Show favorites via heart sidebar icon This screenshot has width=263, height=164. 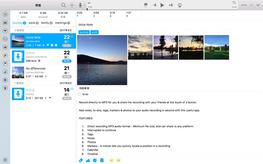(x=5, y=31)
